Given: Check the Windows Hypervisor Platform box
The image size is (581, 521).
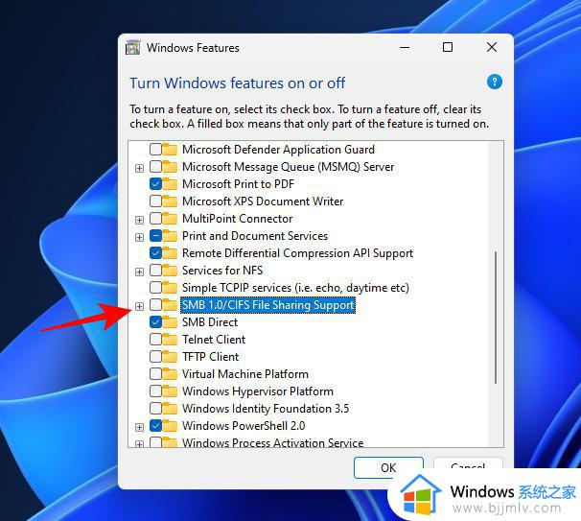Looking at the screenshot, I should 155,391.
